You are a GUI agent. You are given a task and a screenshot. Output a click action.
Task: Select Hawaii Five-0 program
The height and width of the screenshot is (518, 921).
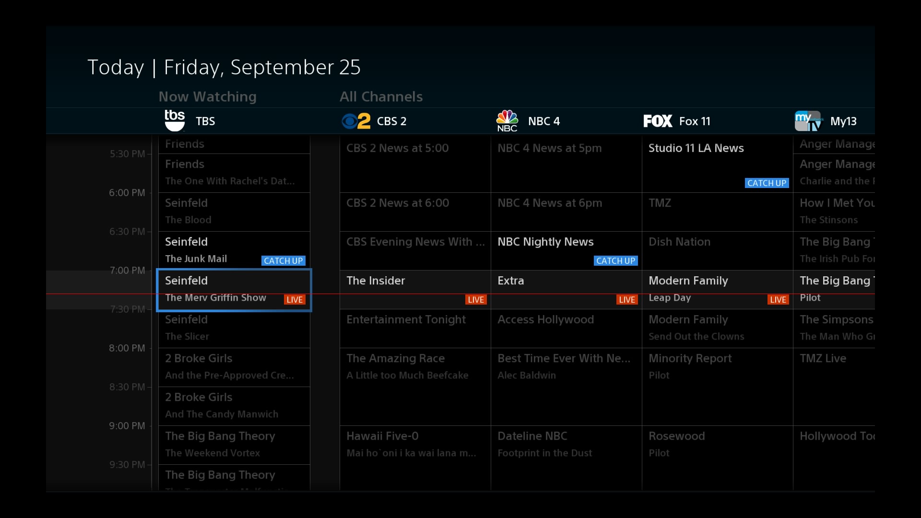pyautogui.click(x=415, y=458)
